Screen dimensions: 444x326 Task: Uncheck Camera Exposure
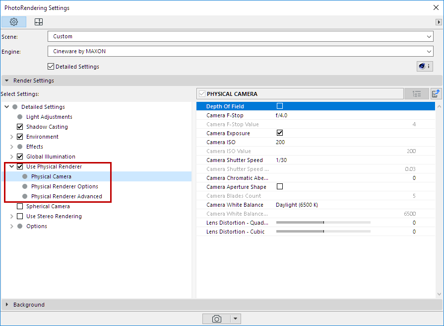tap(280, 133)
